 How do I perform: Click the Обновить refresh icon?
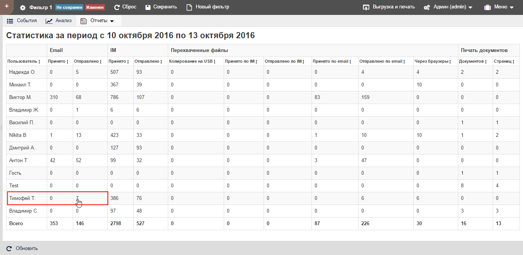[x=9, y=249]
